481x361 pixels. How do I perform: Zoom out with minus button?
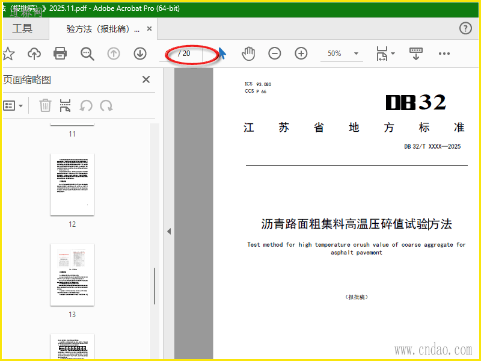point(275,54)
